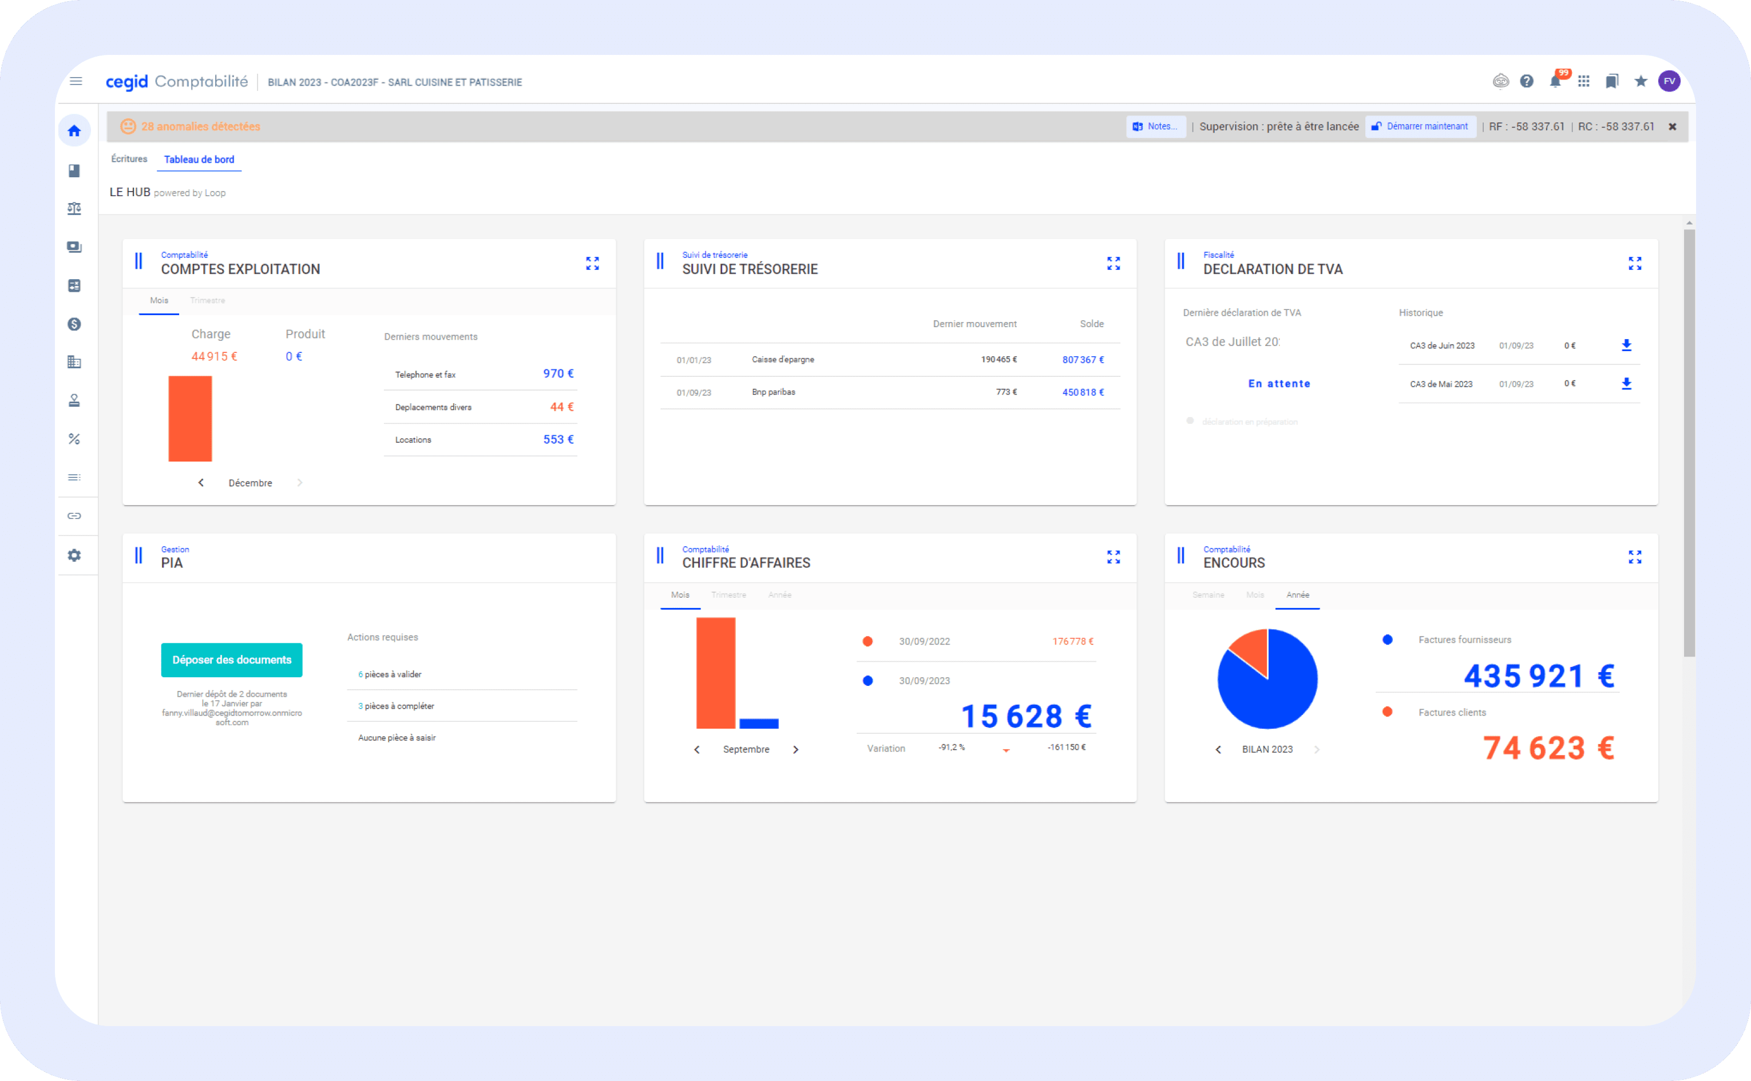1751x1081 pixels.
Task: Select the balance scales icon in the sidebar
Action: (x=74, y=208)
